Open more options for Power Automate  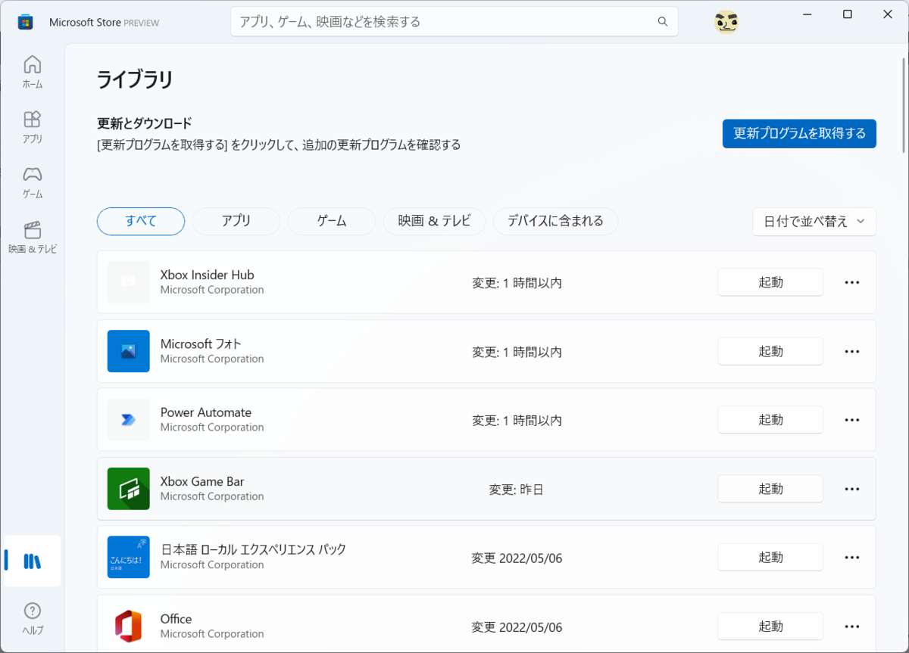click(x=852, y=420)
